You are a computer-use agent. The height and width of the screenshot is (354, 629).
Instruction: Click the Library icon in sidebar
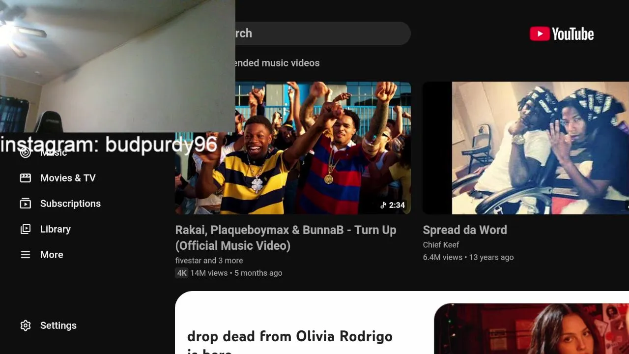coord(25,229)
